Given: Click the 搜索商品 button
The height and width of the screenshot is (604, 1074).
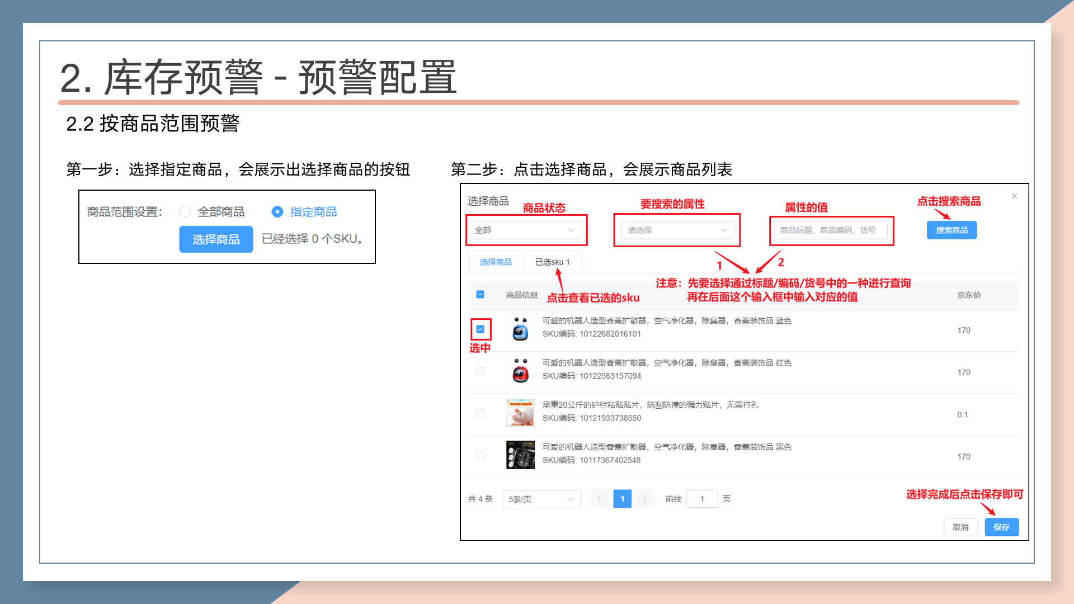Looking at the screenshot, I should pos(951,230).
